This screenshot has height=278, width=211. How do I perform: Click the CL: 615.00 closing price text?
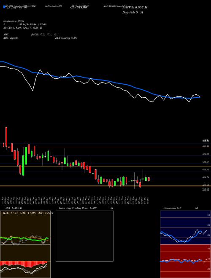point(78,8)
